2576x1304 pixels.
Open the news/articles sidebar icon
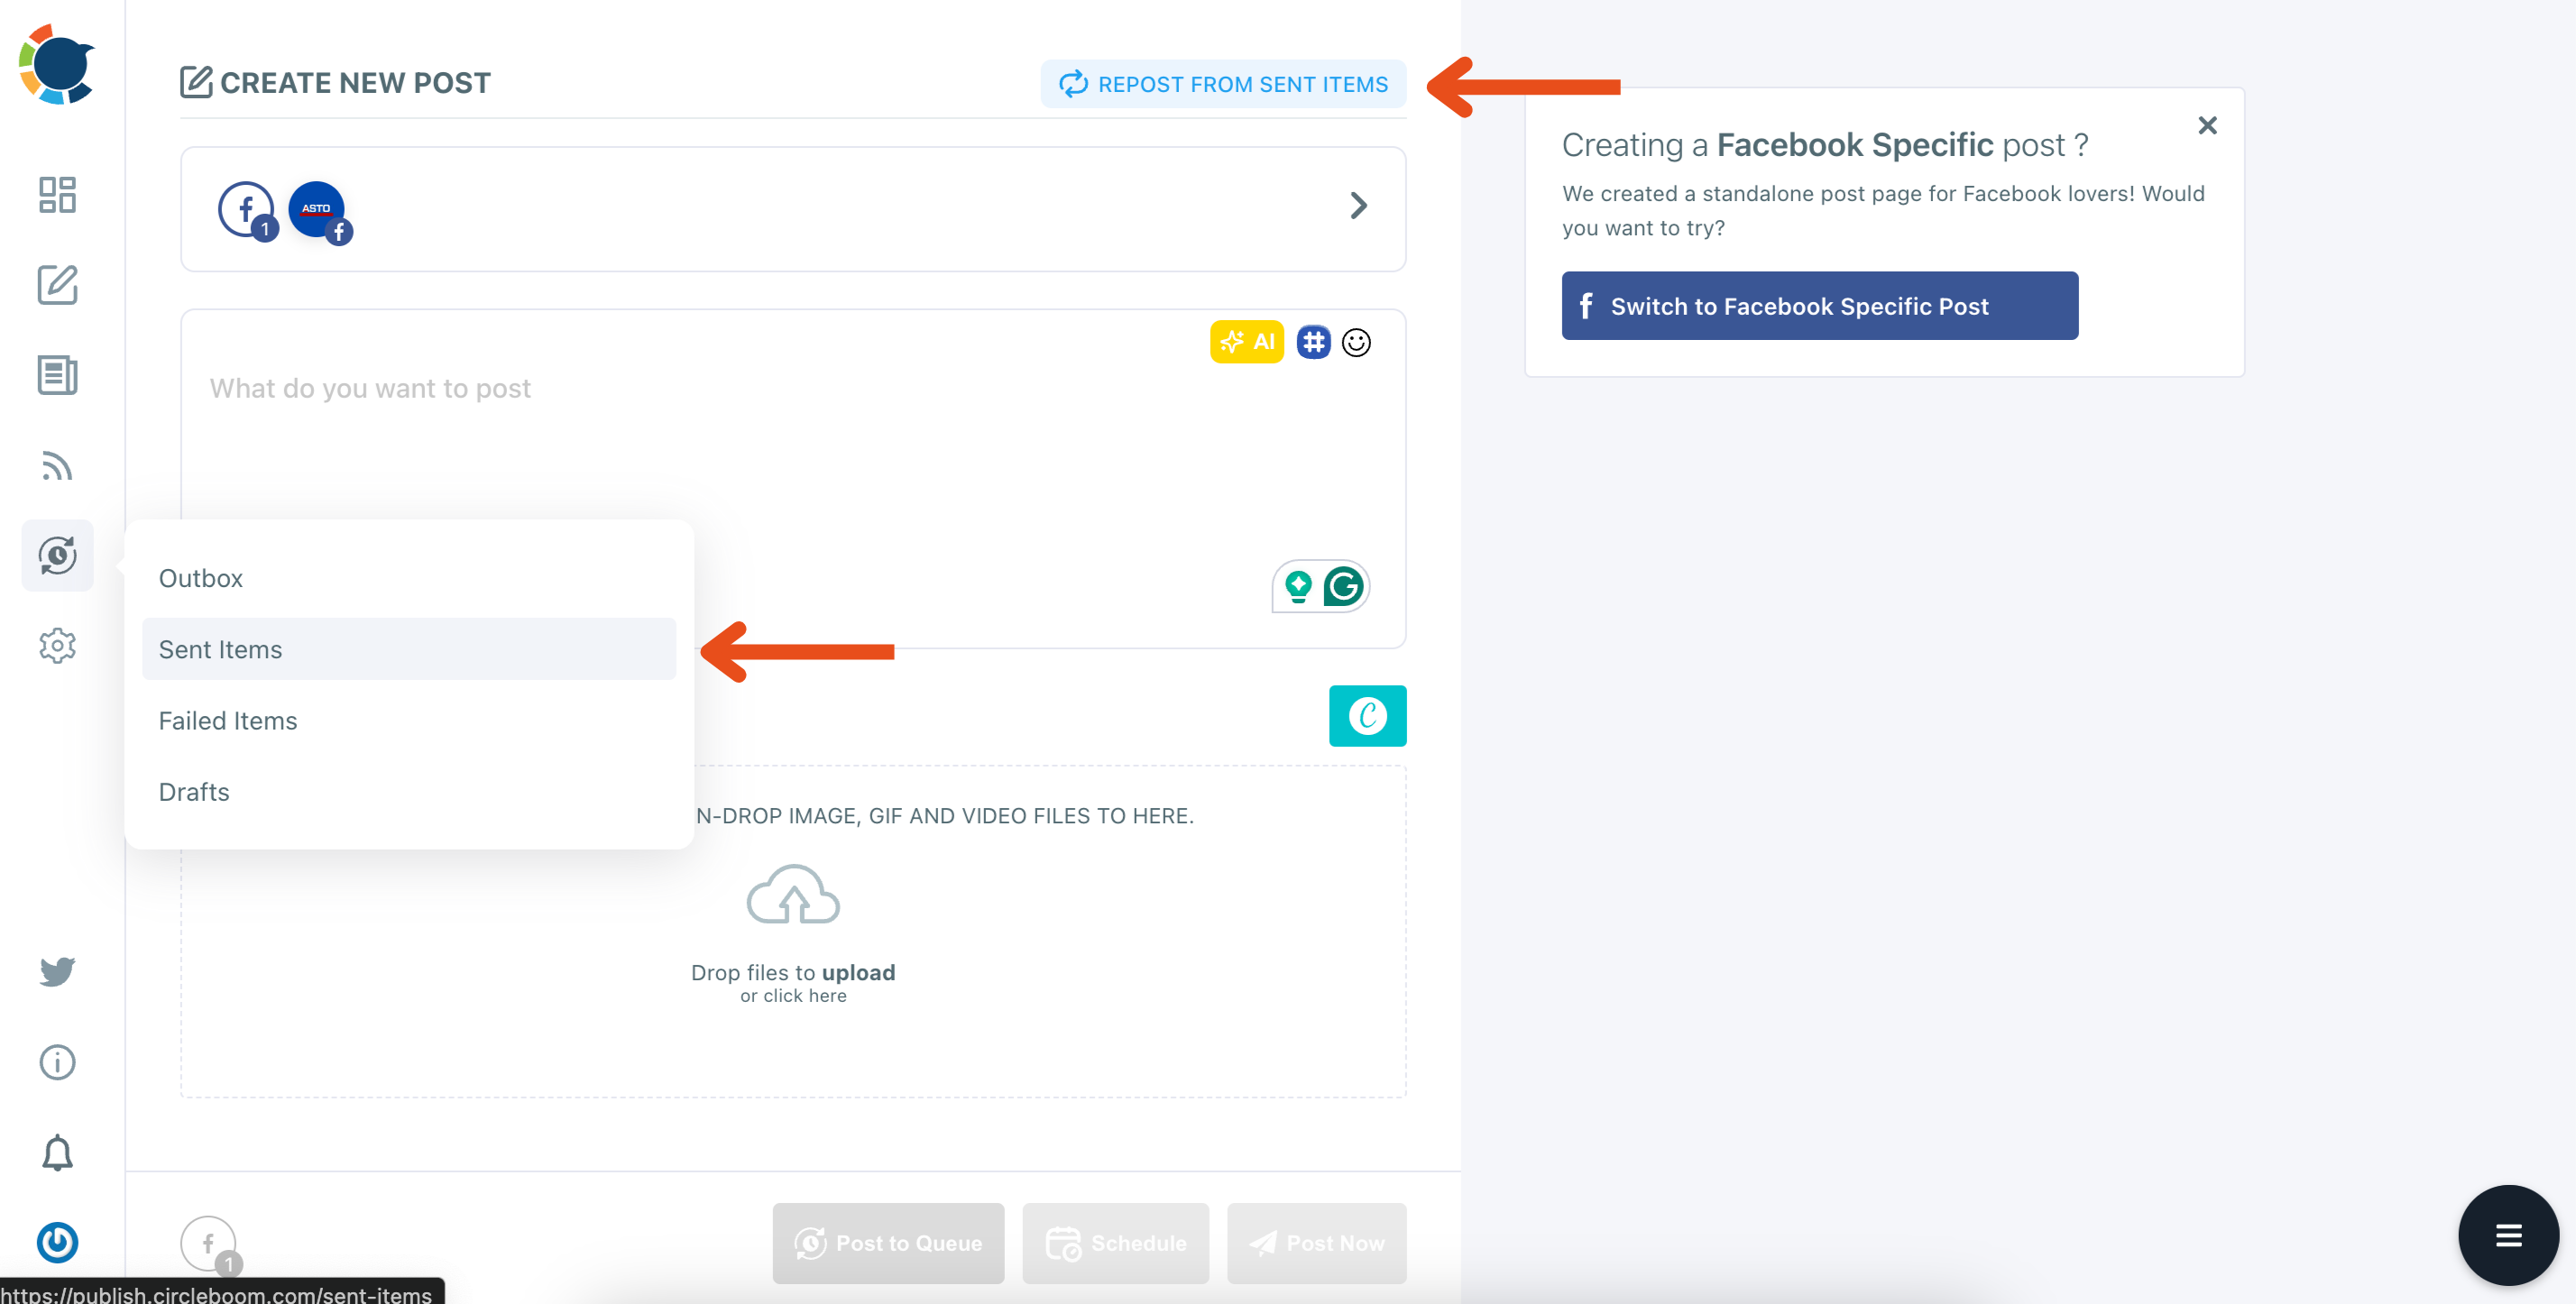(x=56, y=375)
